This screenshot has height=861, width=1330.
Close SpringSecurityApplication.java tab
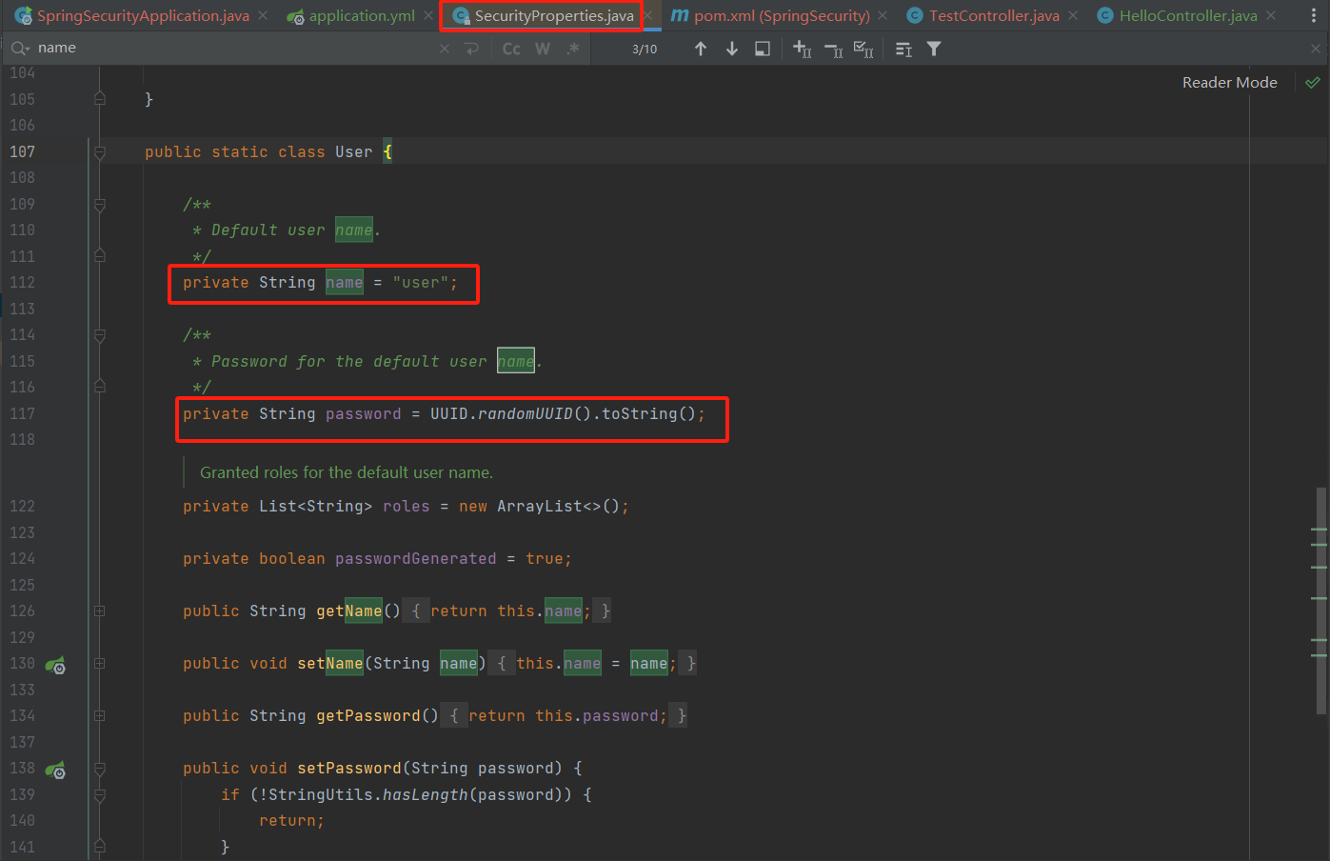coord(264,16)
